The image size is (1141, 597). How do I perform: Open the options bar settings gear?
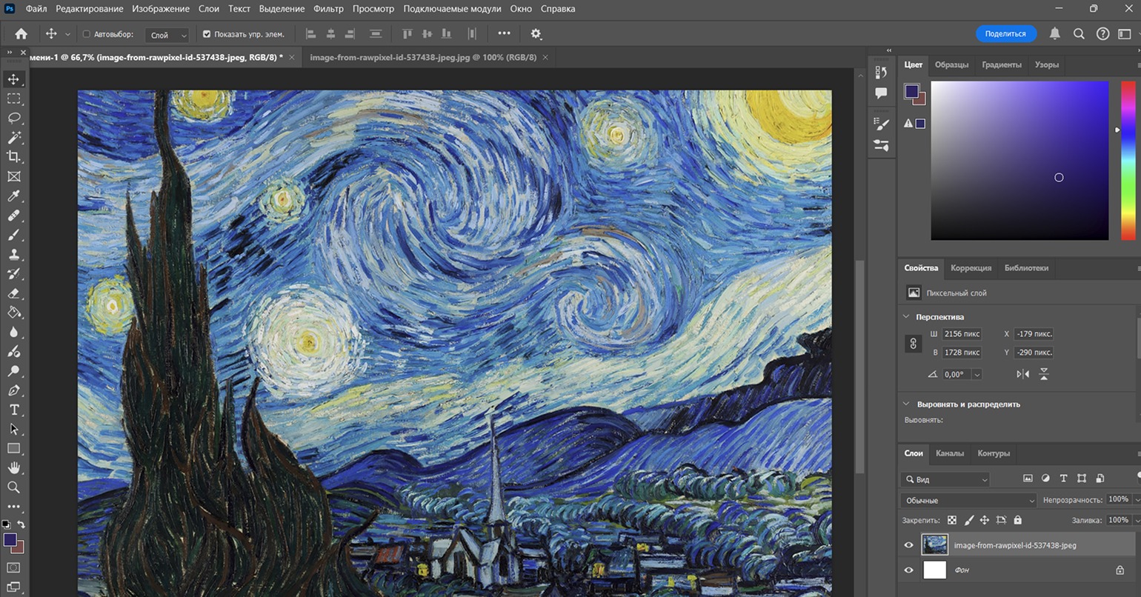(536, 33)
